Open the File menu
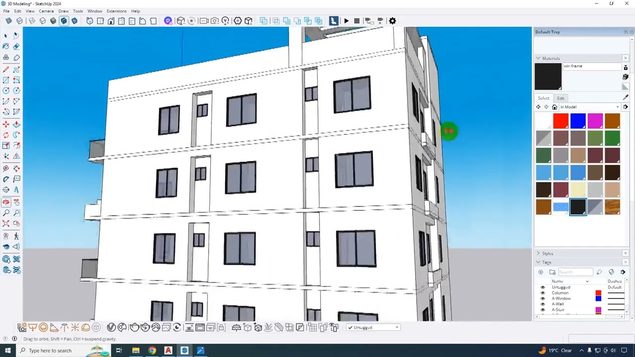Screen dimensions: 635x357 coord(6,11)
